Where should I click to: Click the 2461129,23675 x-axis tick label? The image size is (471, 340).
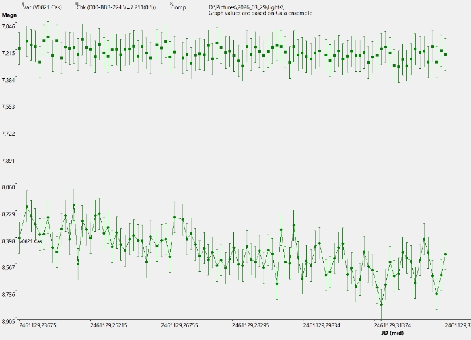(38, 326)
